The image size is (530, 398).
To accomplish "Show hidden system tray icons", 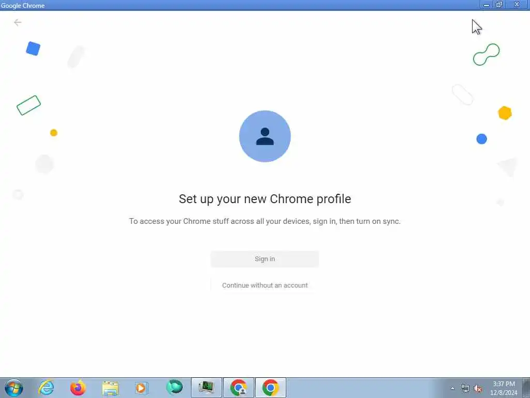I will (452, 388).
